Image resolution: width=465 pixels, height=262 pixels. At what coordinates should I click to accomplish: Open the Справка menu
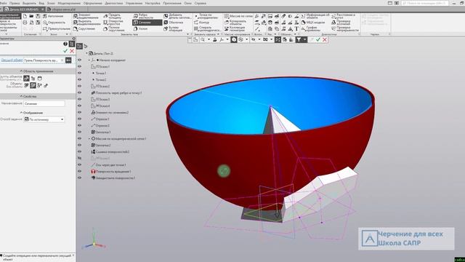[201, 3]
